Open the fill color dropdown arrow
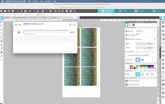 point(4,15)
